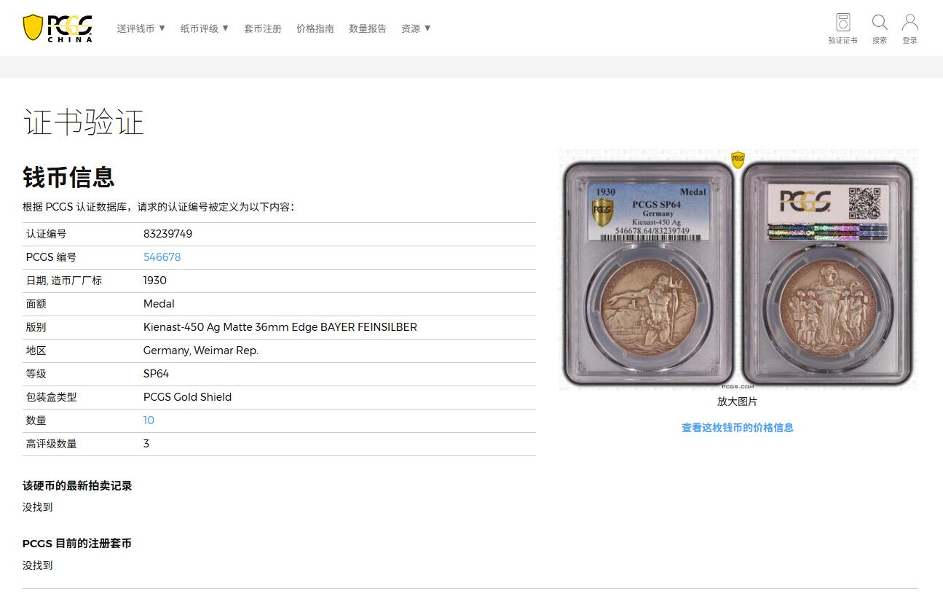
Task: Click the gold shield badge above slab
Action: pos(738,160)
